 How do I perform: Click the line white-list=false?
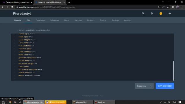point(26,55)
